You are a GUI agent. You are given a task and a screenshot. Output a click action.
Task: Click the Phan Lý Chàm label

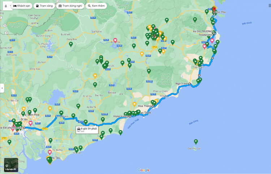[160, 91]
